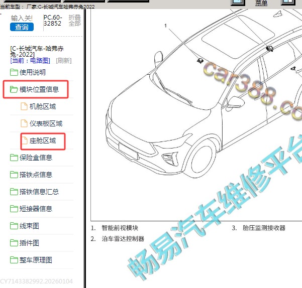Click legend item 泊车雷达控制器
The height and width of the screenshot is (288, 302).
[123, 239]
